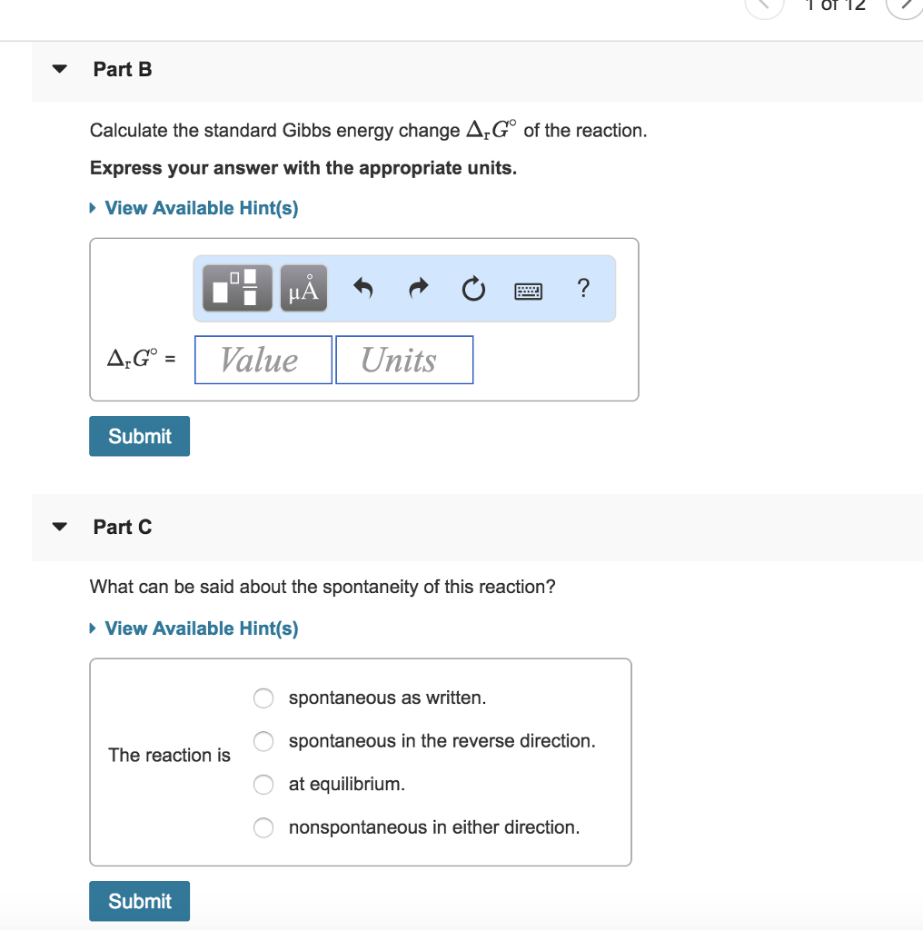Click the previous-item arrow near '1 of 12'

click(x=764, y=7)
